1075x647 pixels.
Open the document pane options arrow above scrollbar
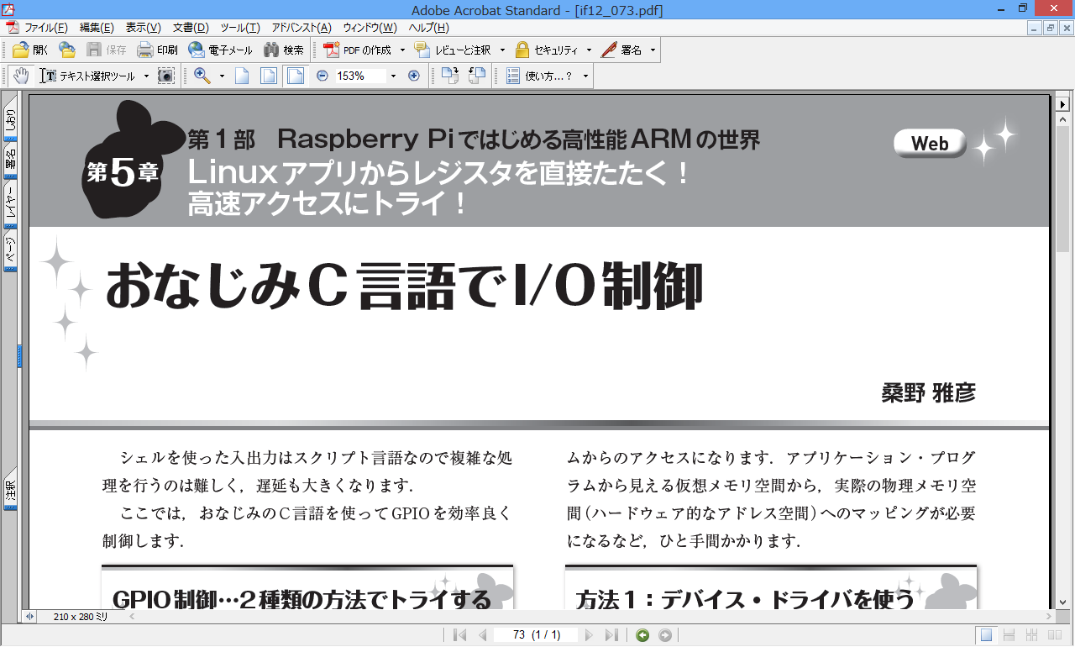click(x=1062, y=103)
